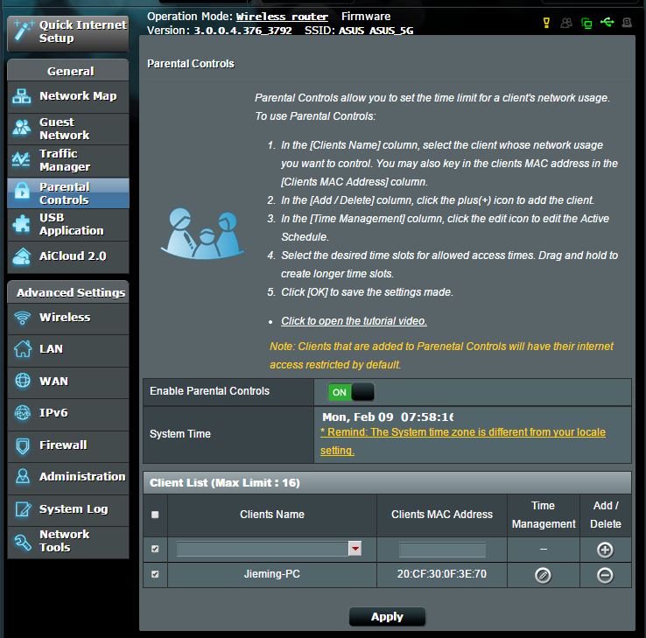Add client with the plus icon
This screenshot has height=638, width=646.
[x=605, y=550]
